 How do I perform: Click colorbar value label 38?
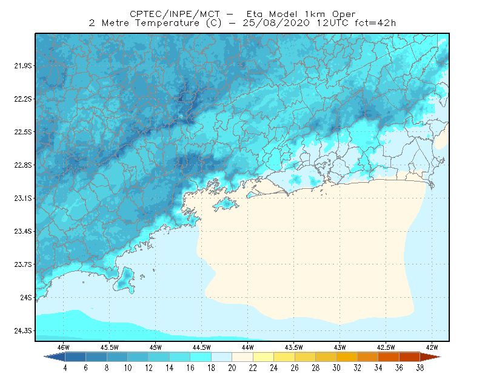click(x=420, y=368)
